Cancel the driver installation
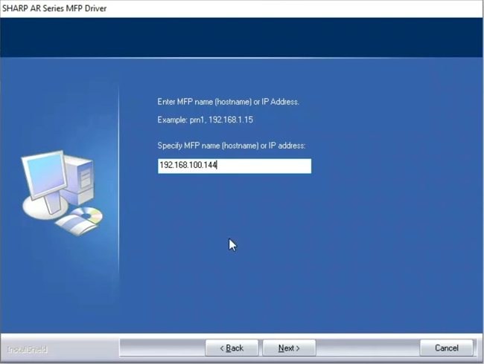The image size is (484, 364). point(446,348)
